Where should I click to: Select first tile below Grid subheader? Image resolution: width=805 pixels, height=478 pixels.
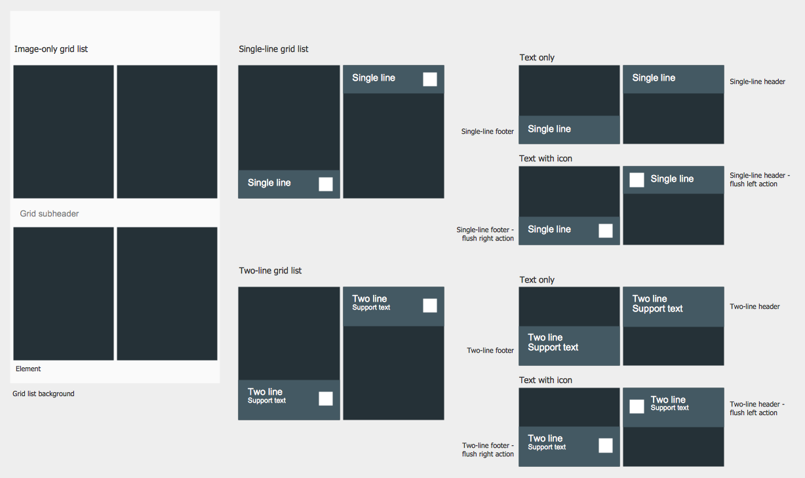pos(64,294)
